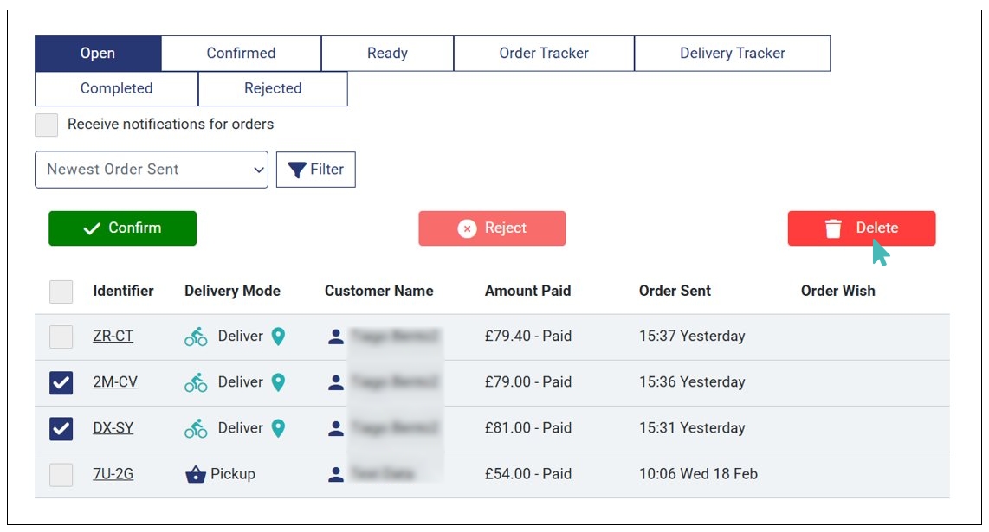Open order link DX-SY

click(x=114, y=428)
